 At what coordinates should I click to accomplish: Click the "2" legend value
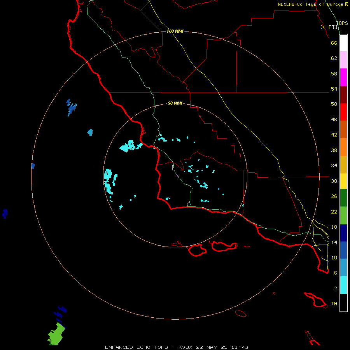[x=336, y=289]
